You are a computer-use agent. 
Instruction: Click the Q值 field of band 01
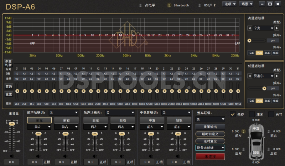[x=17, y=74]
